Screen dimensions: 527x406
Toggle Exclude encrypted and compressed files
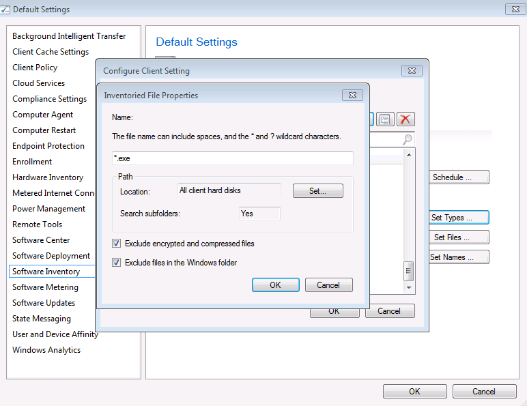click(x=117, y=244)
